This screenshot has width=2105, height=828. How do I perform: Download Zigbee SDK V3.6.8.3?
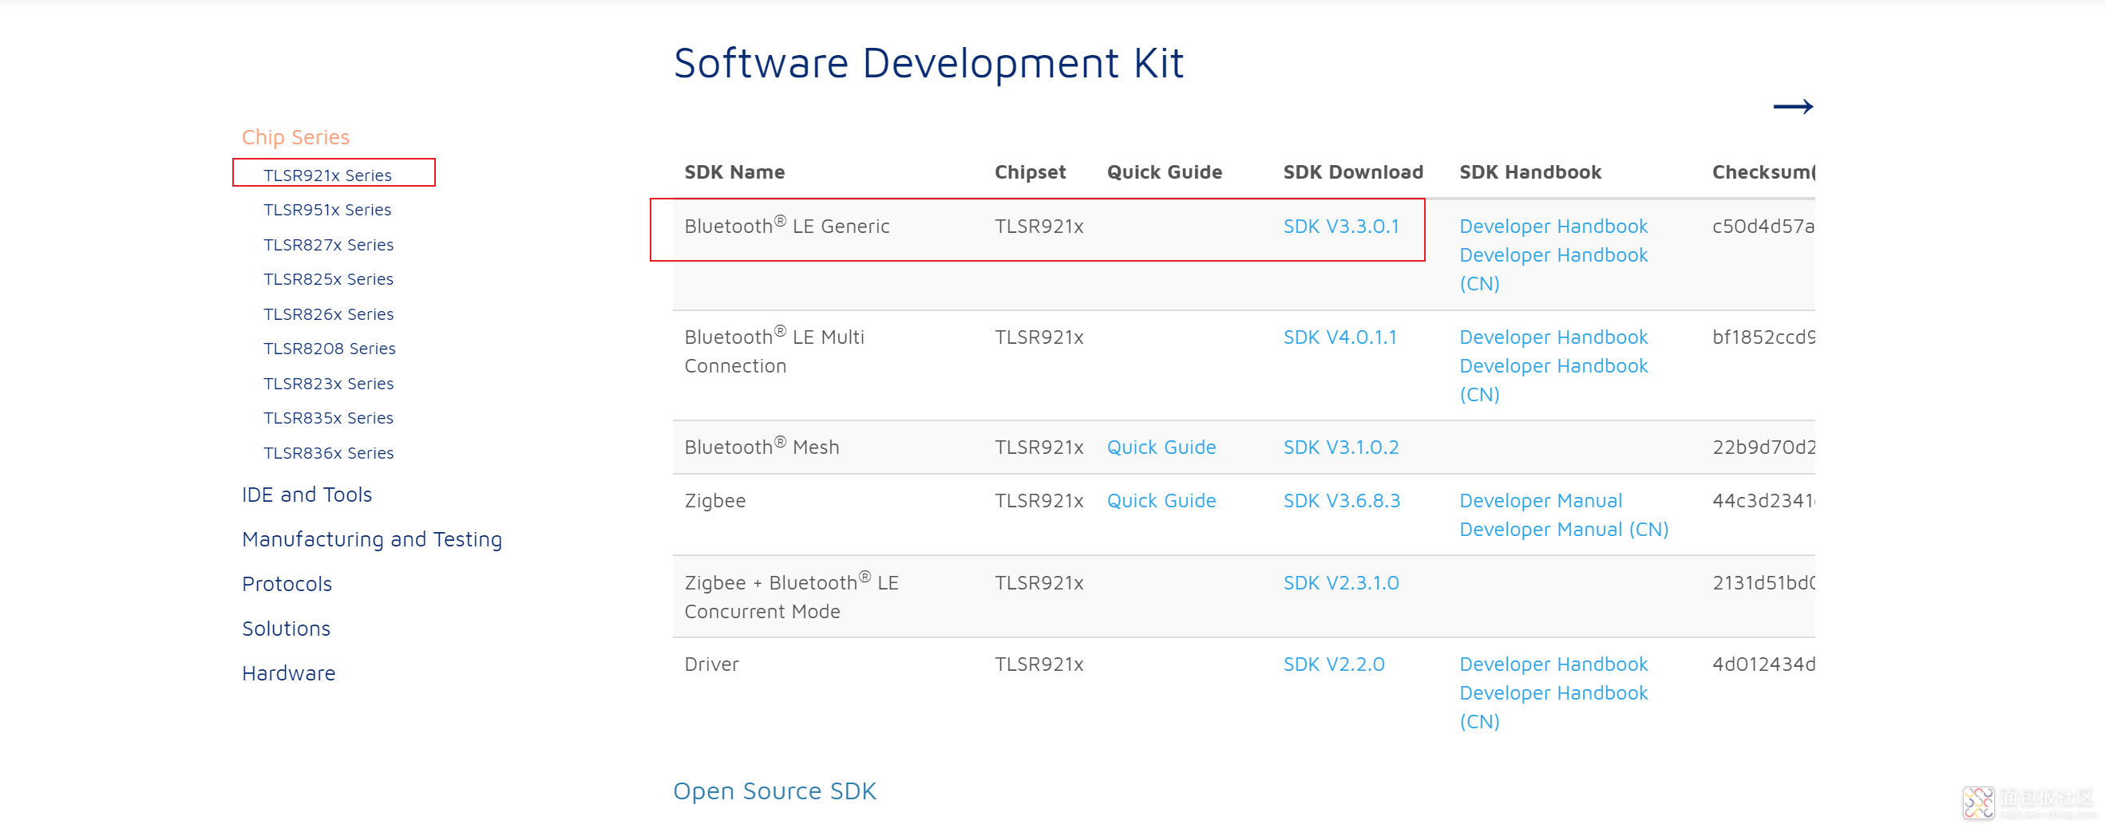[x=1342, y=501]
